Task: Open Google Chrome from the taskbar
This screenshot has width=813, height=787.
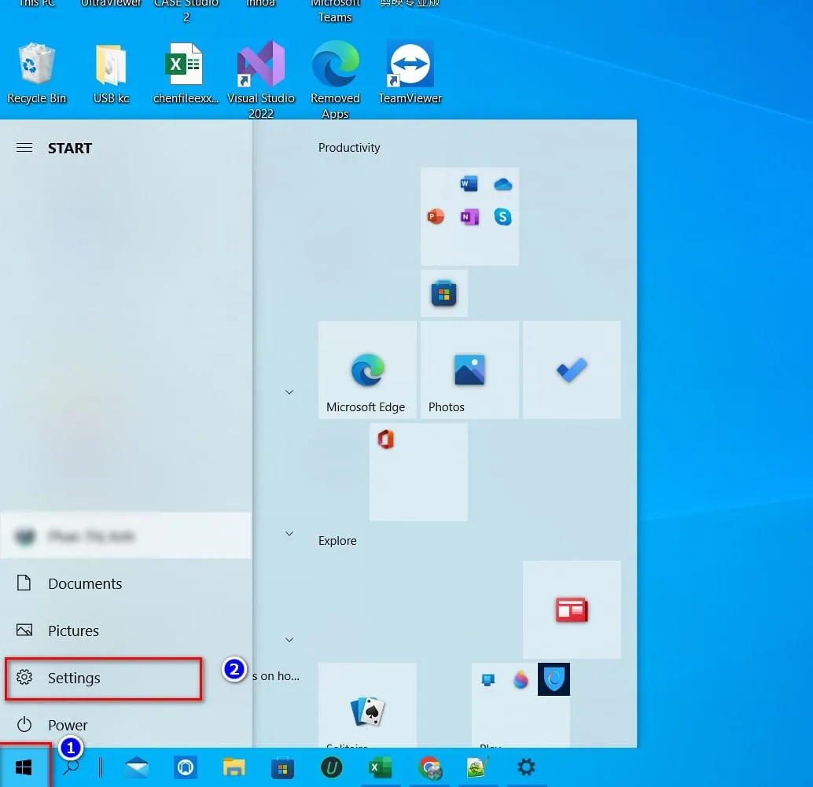Action: (x=430, y=767)
